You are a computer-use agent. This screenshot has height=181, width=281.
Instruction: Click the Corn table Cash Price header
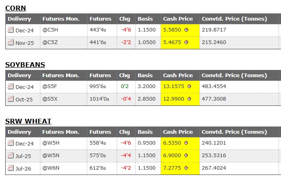coord(178,19)
